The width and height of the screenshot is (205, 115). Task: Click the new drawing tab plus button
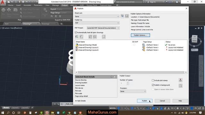(x=61, y=24)
